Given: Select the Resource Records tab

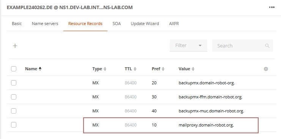Looking at the screenshot, I should (x=85, y=24).
